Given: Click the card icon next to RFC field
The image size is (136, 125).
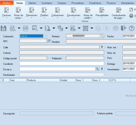Looking at the screenshot, I should tap(49, 41).
